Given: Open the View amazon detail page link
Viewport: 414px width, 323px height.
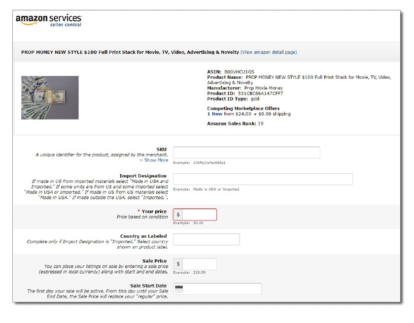Looking at the screenshot, I should pos(269,52).
